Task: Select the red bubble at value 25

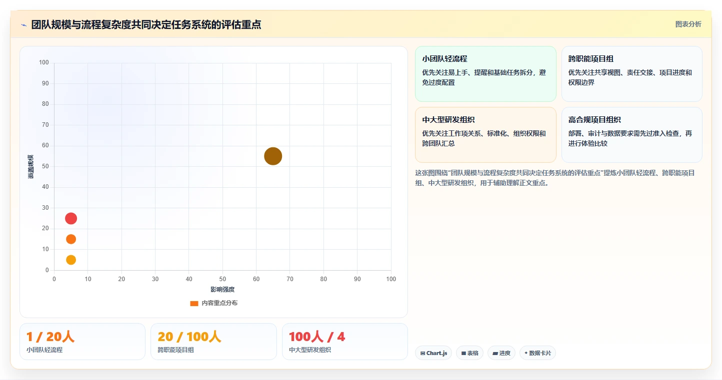Action: coord(71,218)
